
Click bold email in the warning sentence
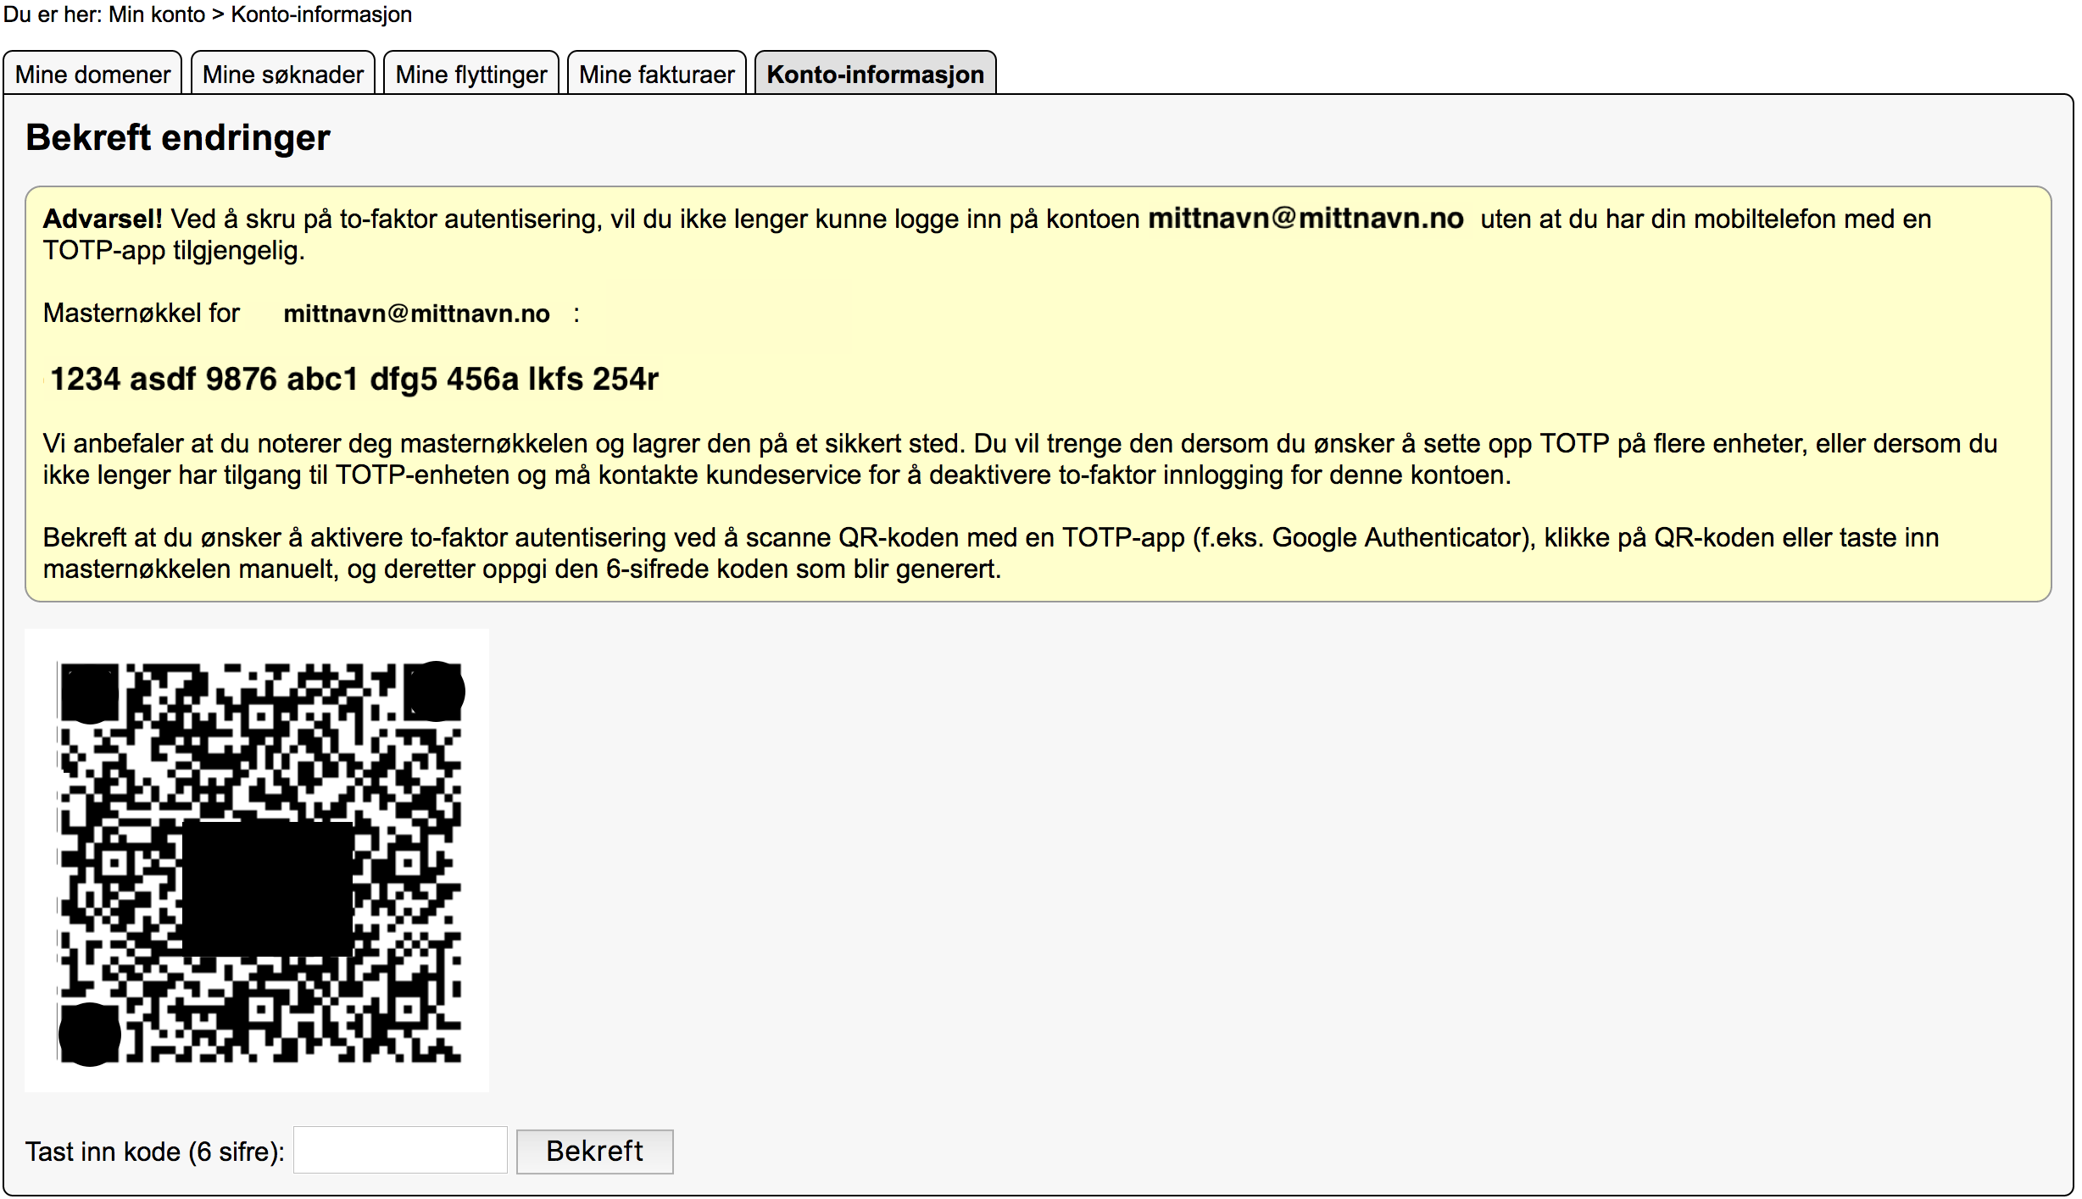[x=1305, y=219]
